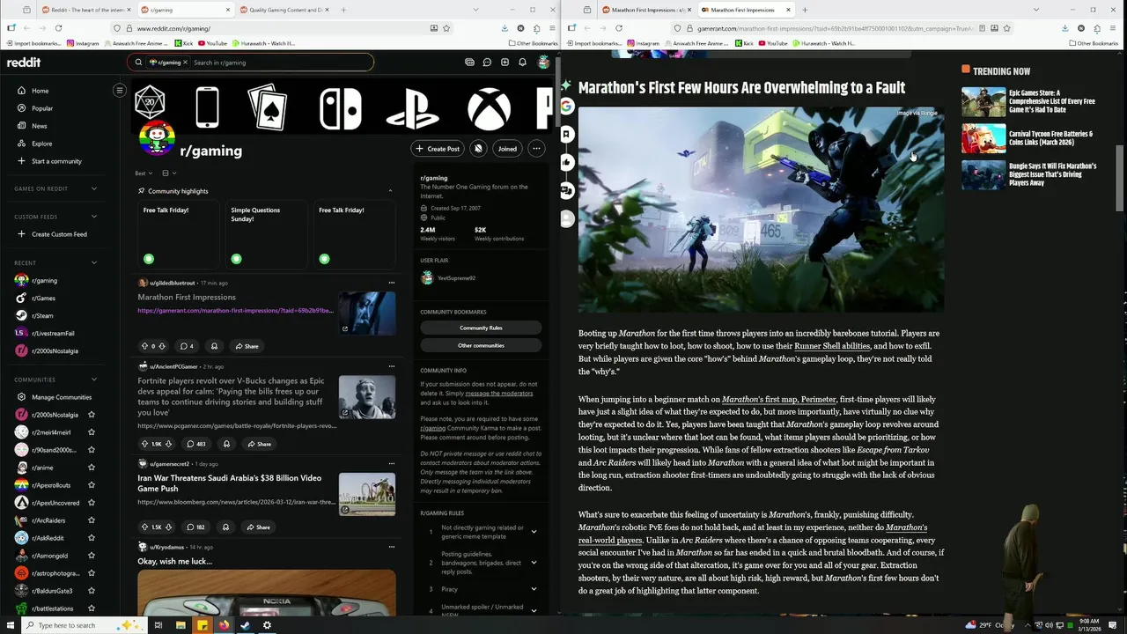Viewport: 1127px width, 634px height.
Task: Open the Reddit user avatar menu
Action: (x=544, y=63)
